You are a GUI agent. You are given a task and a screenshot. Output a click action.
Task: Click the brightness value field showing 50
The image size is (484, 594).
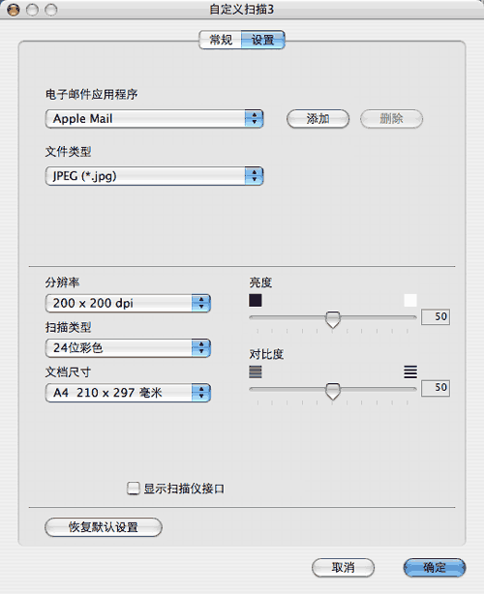436,316
